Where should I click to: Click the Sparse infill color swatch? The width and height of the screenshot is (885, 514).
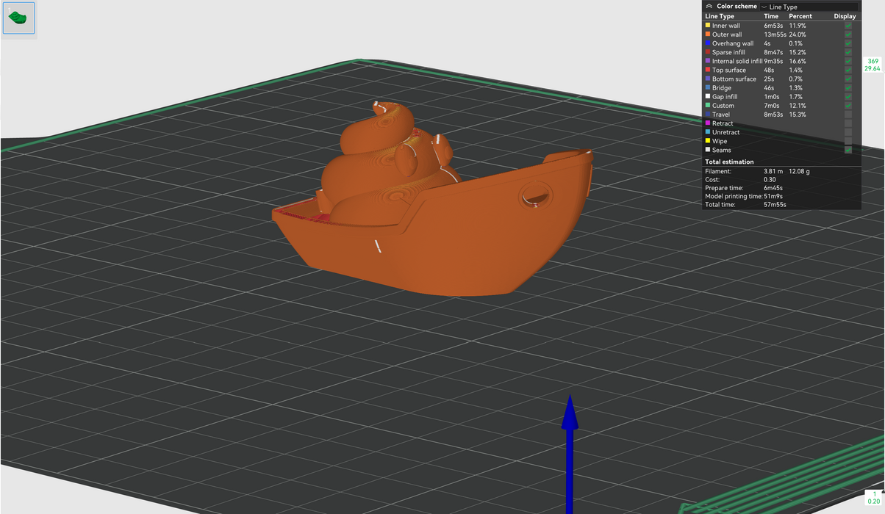pos(708,53)
